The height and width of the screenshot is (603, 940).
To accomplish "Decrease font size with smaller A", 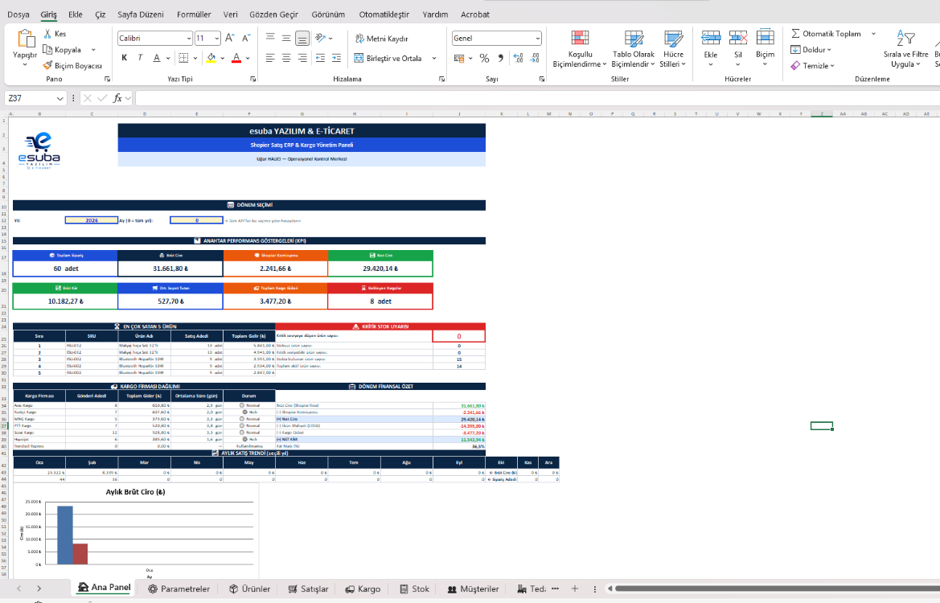I will [246, 39].
